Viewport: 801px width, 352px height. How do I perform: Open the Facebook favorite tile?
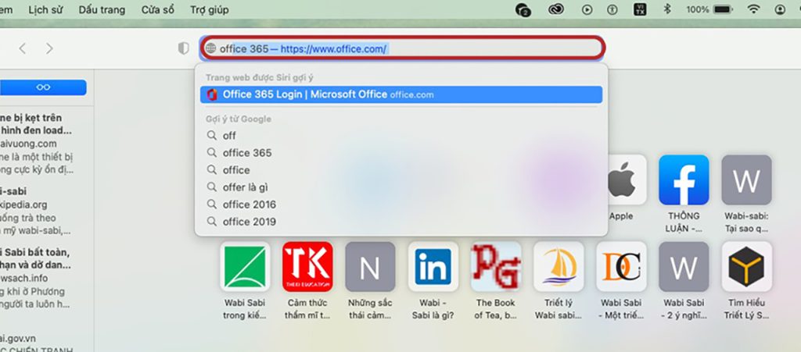point(683,180)
